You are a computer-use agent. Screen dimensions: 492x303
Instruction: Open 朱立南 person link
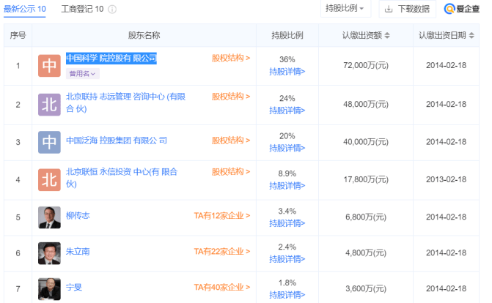tap(78, 251)
